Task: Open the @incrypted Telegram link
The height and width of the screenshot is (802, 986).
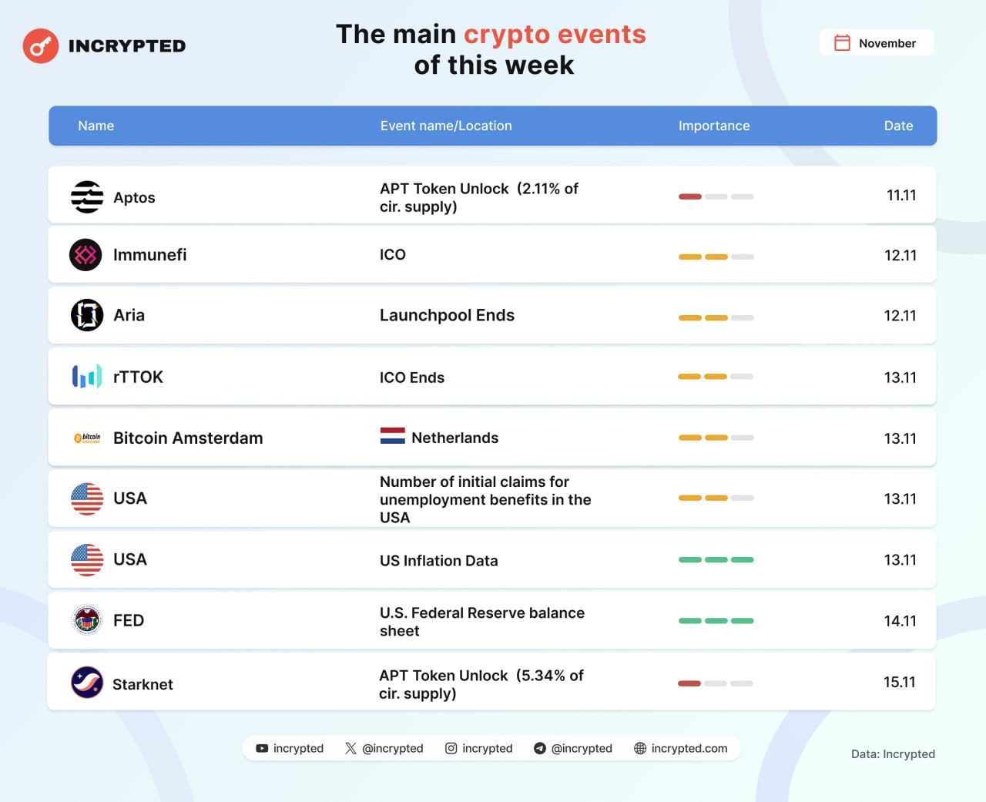Action: point(573,748)
